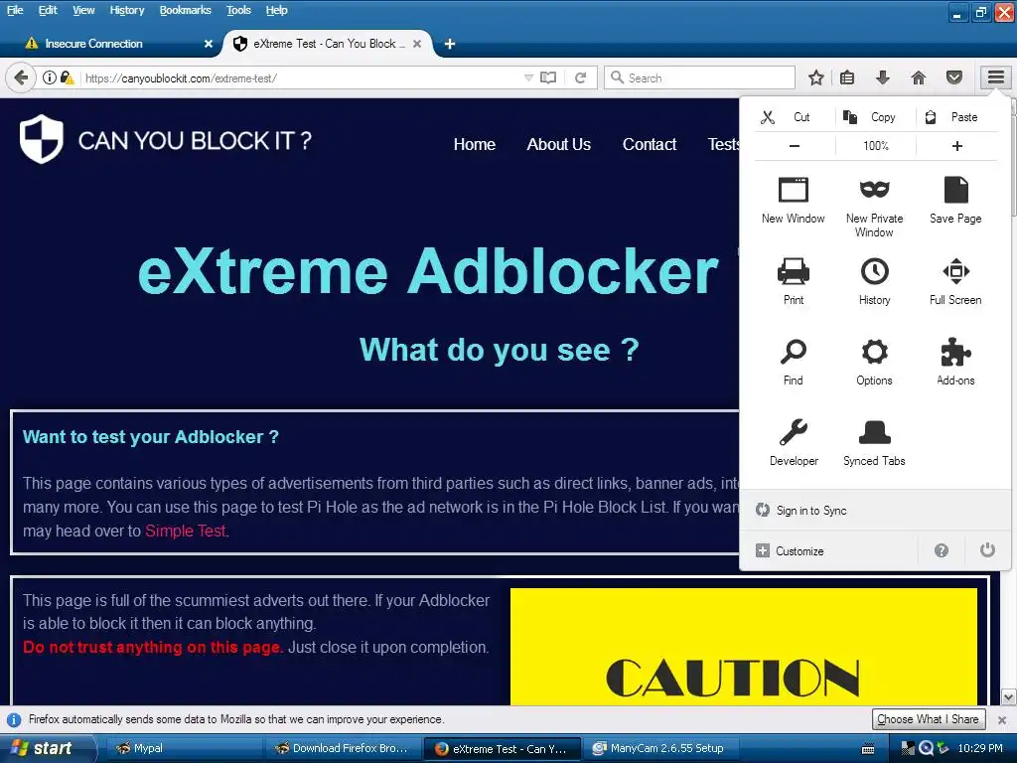Switch to Download Firefox Bro... taskbar item
Viewport: 1017px width, 763px height.
(344, 748)
